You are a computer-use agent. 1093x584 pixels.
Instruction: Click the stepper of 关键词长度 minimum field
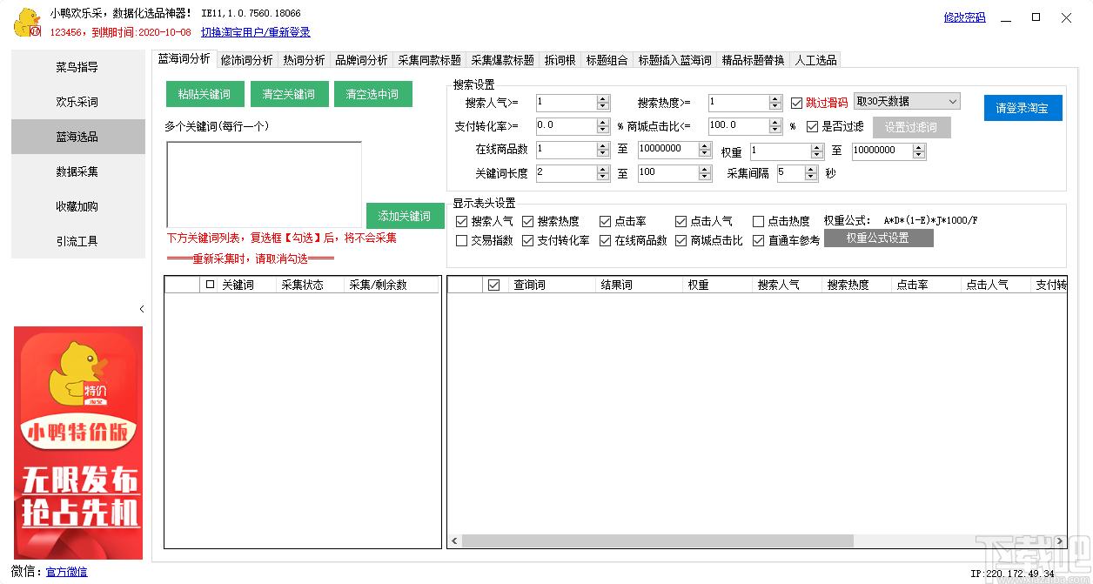coord(603,173)
